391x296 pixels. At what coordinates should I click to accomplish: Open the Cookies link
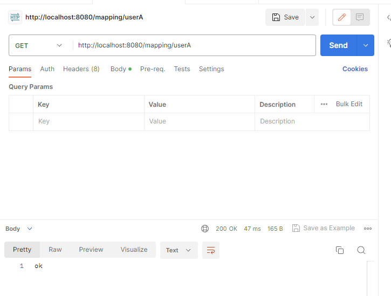tap(355, 69)
